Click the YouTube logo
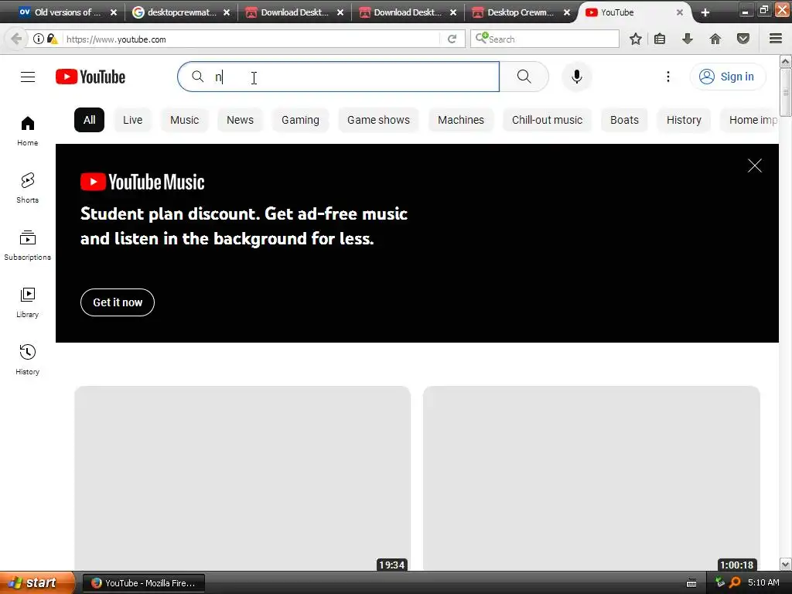 pyautogui.click(x=90, y=77)
